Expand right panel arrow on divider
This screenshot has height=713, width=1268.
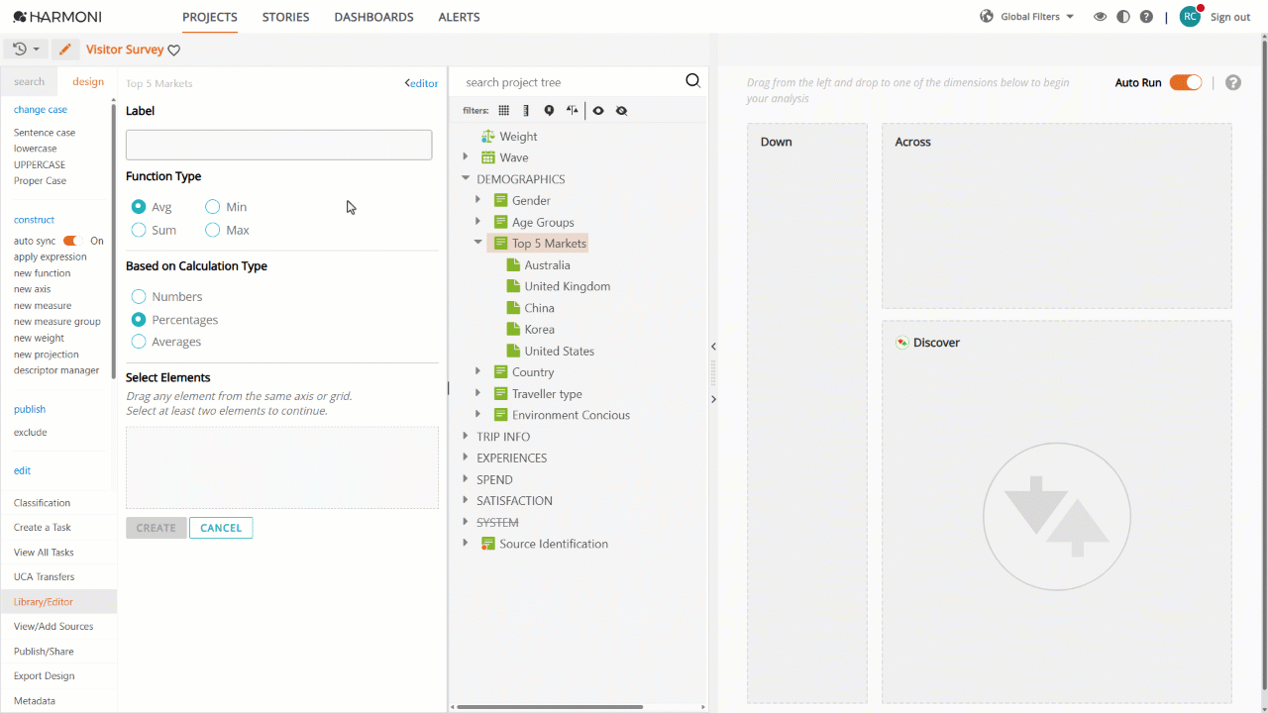coord(713,399)
